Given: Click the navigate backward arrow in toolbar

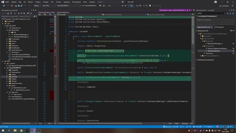Looking at the screenshot, I should pos(122,6).
